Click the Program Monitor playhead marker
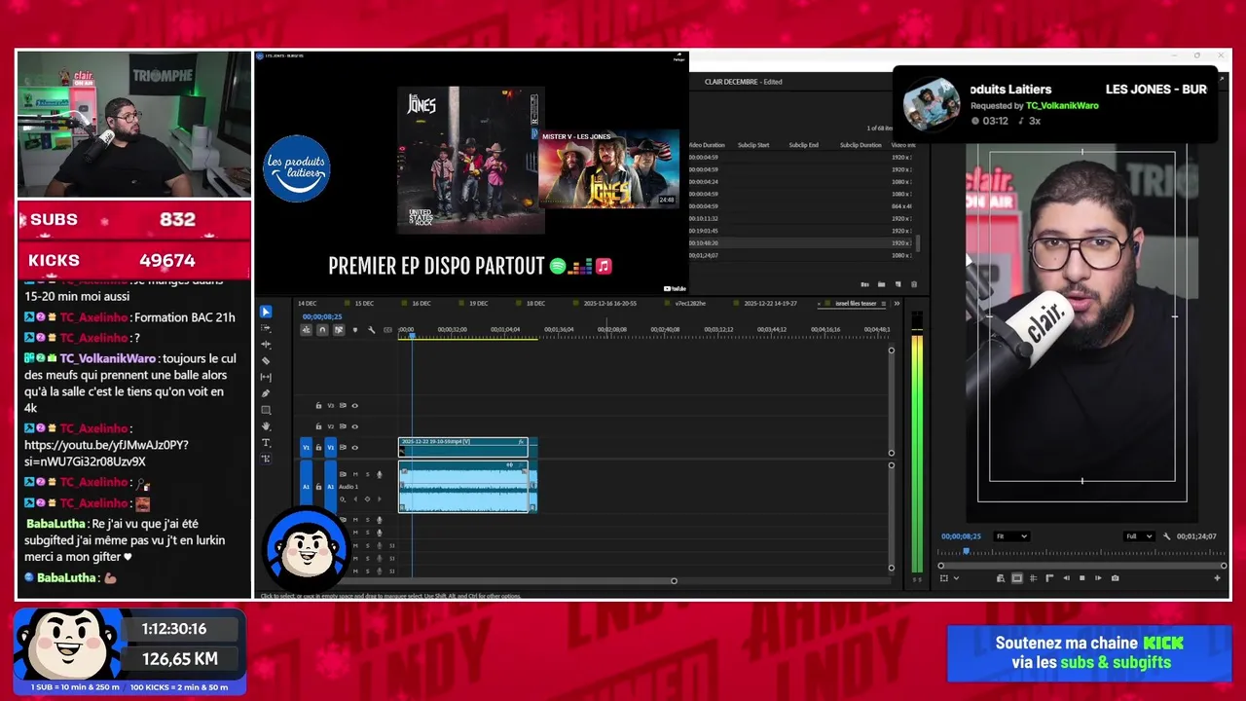This screenshot has width=1246, height=701. 966,551
